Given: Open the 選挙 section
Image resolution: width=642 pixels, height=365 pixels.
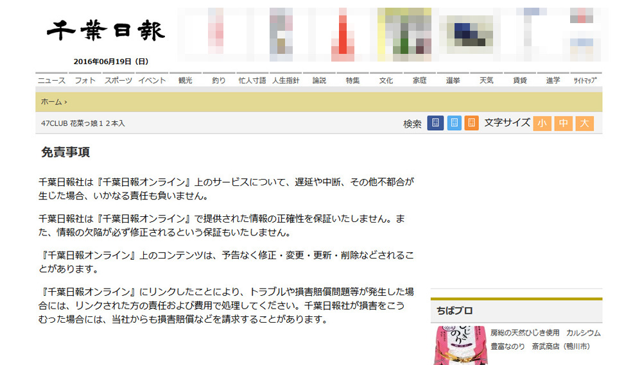Looking at the screenshot, I should pyautogui.click(x=453, y=81).
